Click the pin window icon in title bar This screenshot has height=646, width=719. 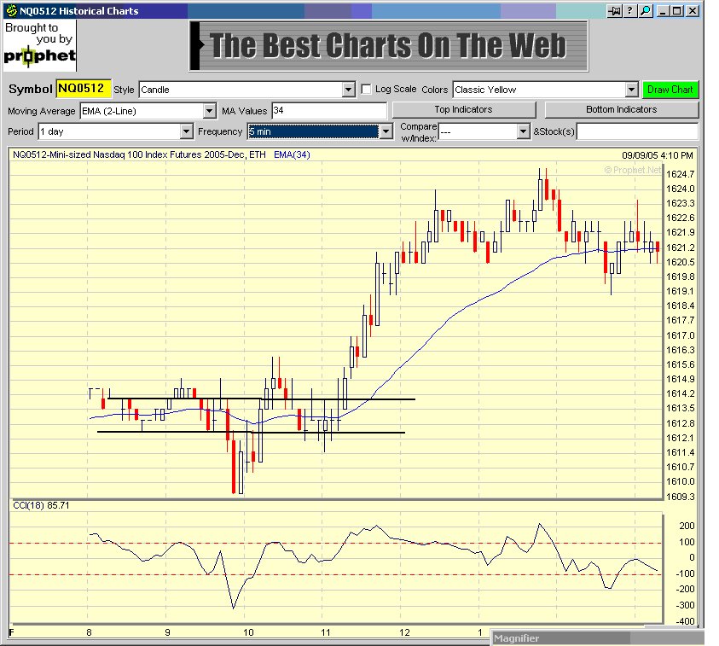pyautogui.click(x=614, y=11)
